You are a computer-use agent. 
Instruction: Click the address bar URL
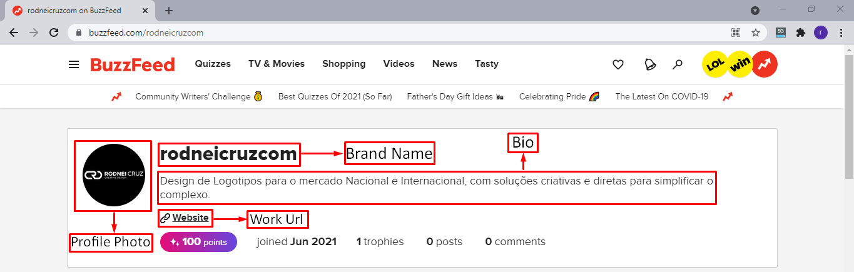(146, 33)
